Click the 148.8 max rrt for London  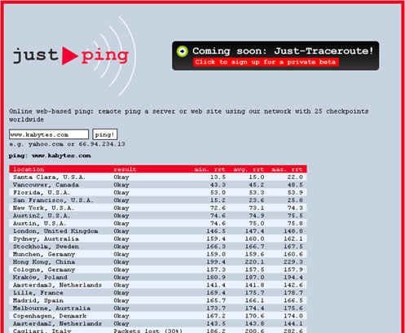coord(293,231)
